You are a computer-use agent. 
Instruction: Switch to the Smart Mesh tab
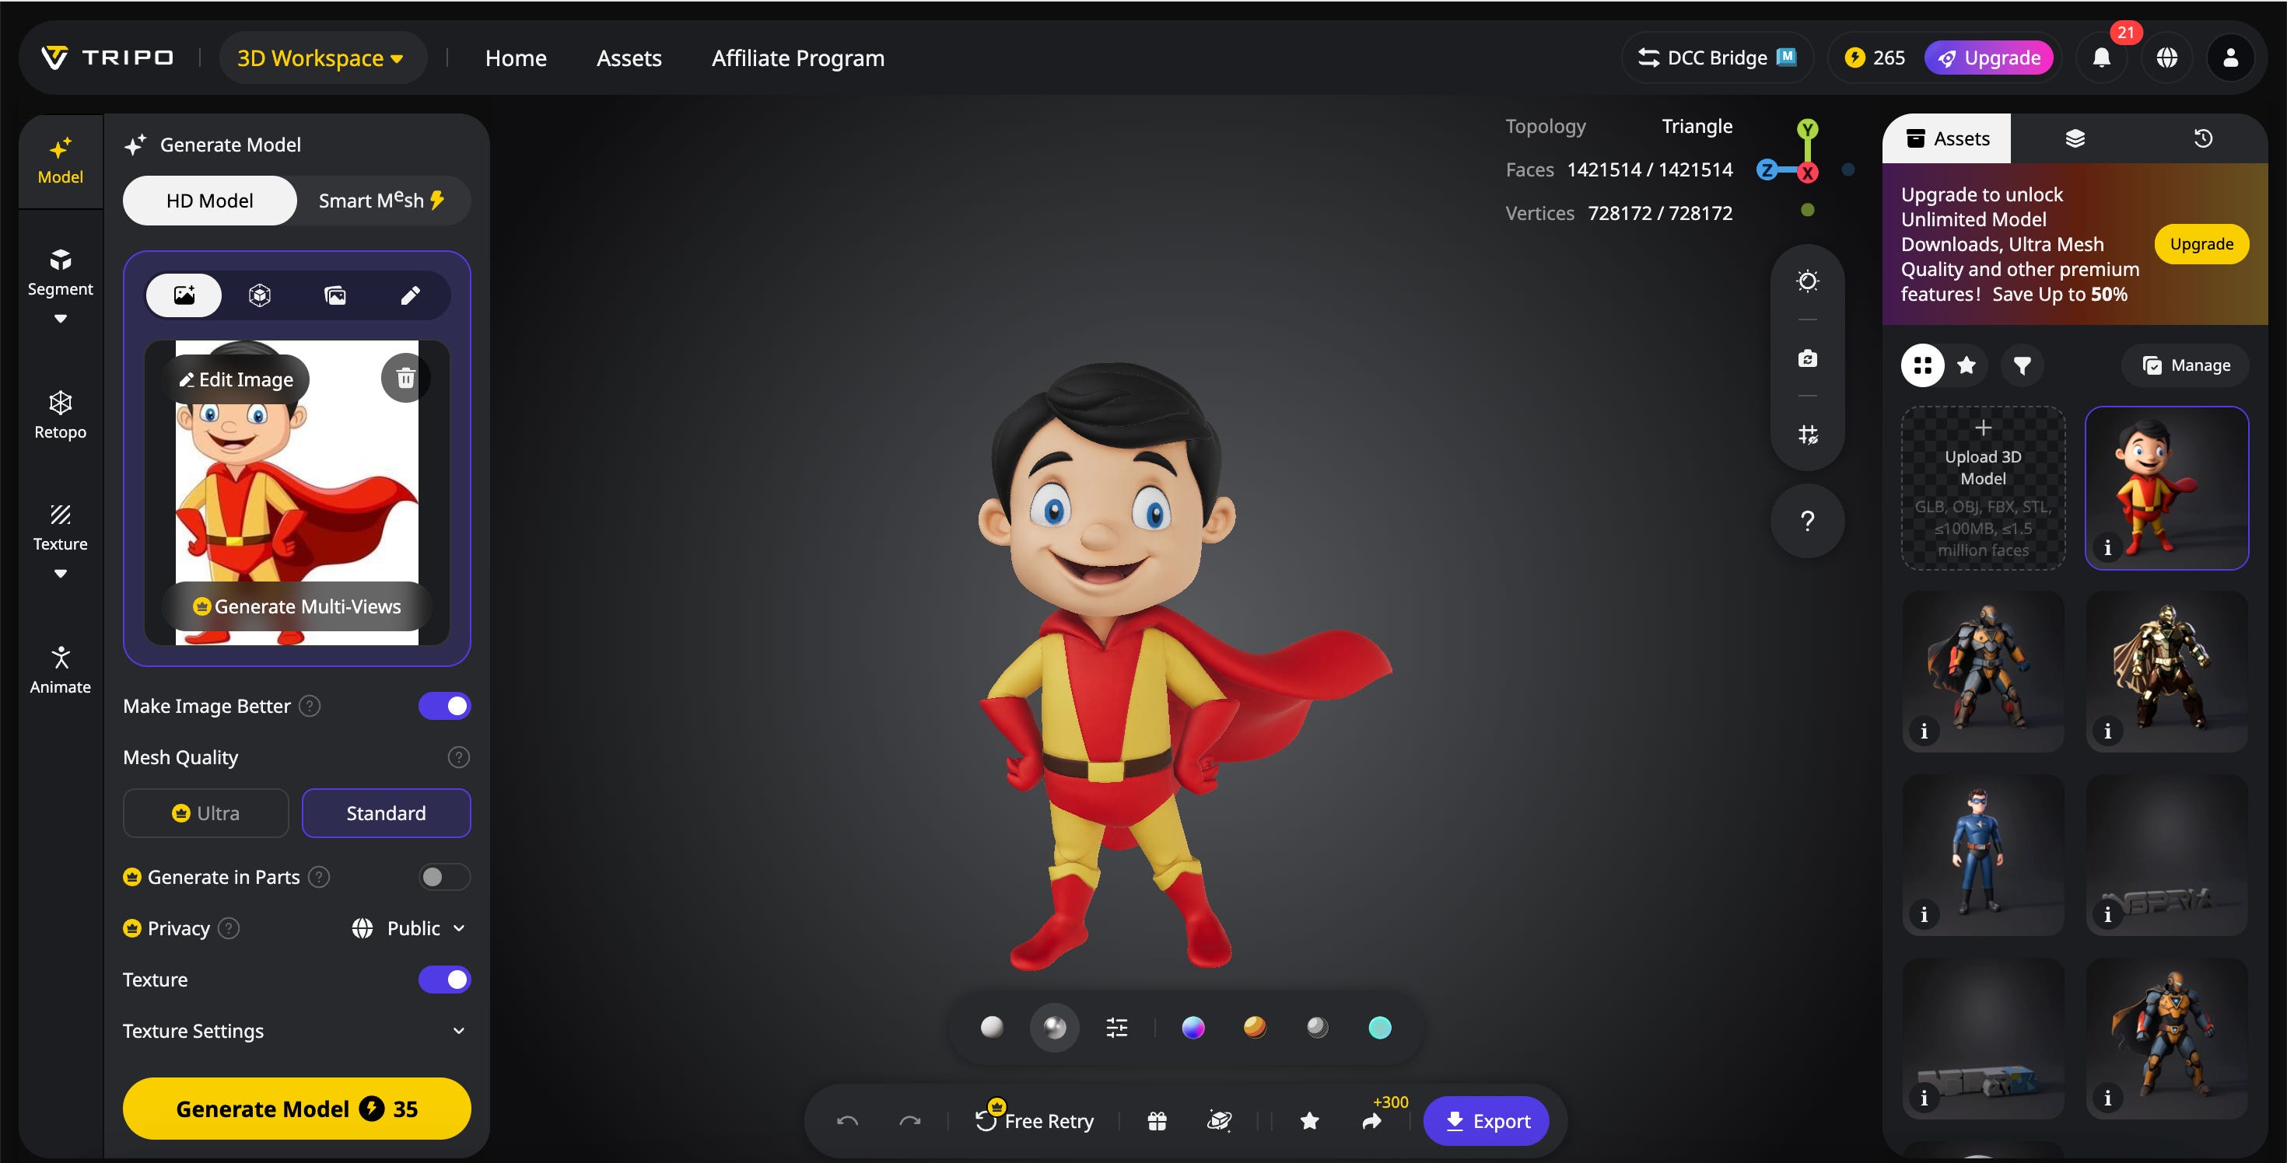coord(381,201)
